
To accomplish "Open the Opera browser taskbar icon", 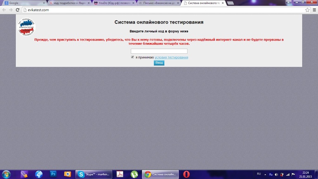I will pos(186,174).
